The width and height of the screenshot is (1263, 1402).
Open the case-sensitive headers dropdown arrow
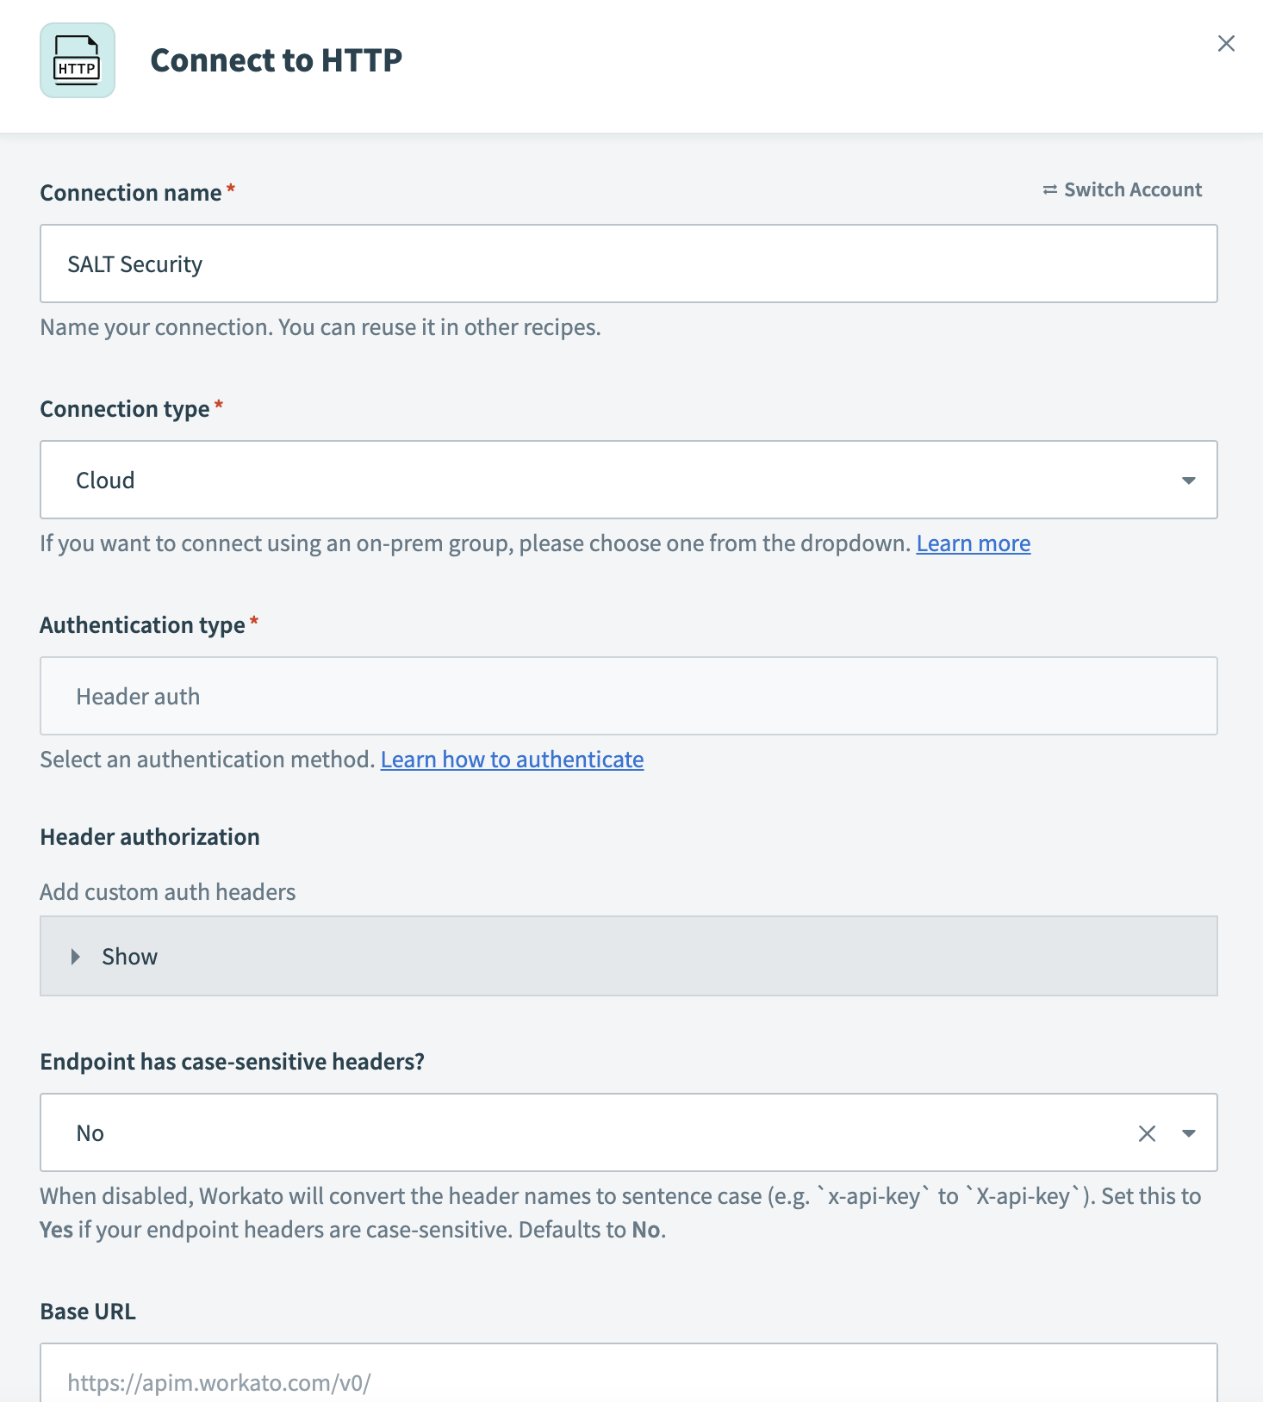click(x=1188, y=1133)
